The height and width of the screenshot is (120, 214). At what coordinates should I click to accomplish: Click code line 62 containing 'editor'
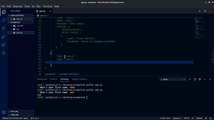[66, 56]
